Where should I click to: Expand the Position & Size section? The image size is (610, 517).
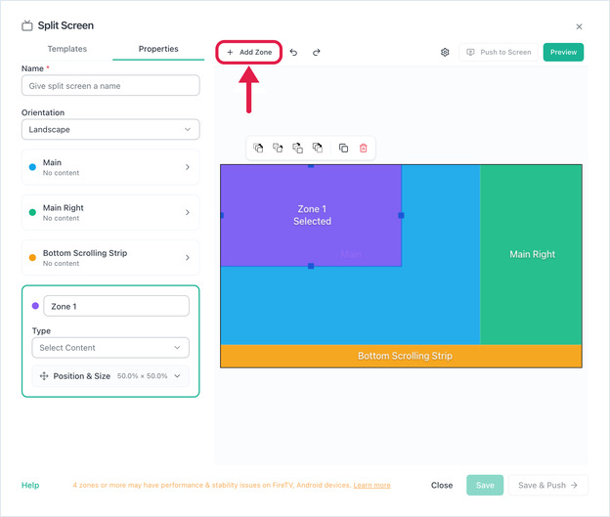click(x=110, y=376)
